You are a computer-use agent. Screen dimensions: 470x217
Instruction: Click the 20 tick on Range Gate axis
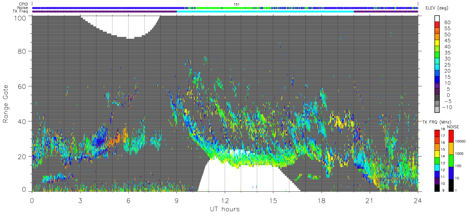click(23, 157)
